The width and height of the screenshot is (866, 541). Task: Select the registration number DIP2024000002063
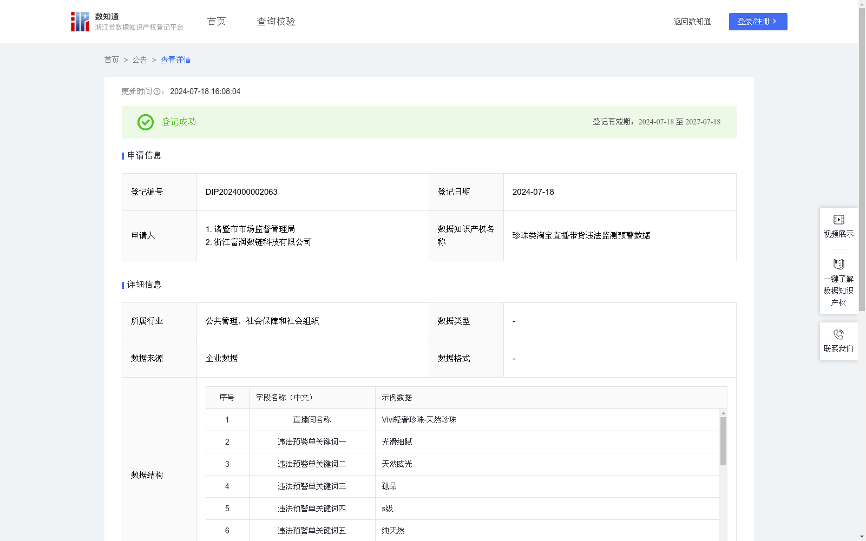coord(241,192)
